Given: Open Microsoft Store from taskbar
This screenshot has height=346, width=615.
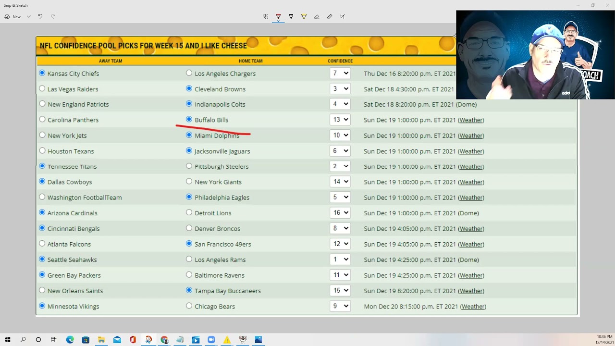Looking at the screenshot, I should tap(86, 340).
